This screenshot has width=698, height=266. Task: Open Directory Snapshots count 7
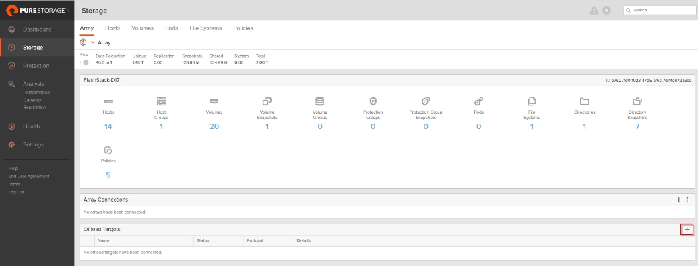pos(637,126)
